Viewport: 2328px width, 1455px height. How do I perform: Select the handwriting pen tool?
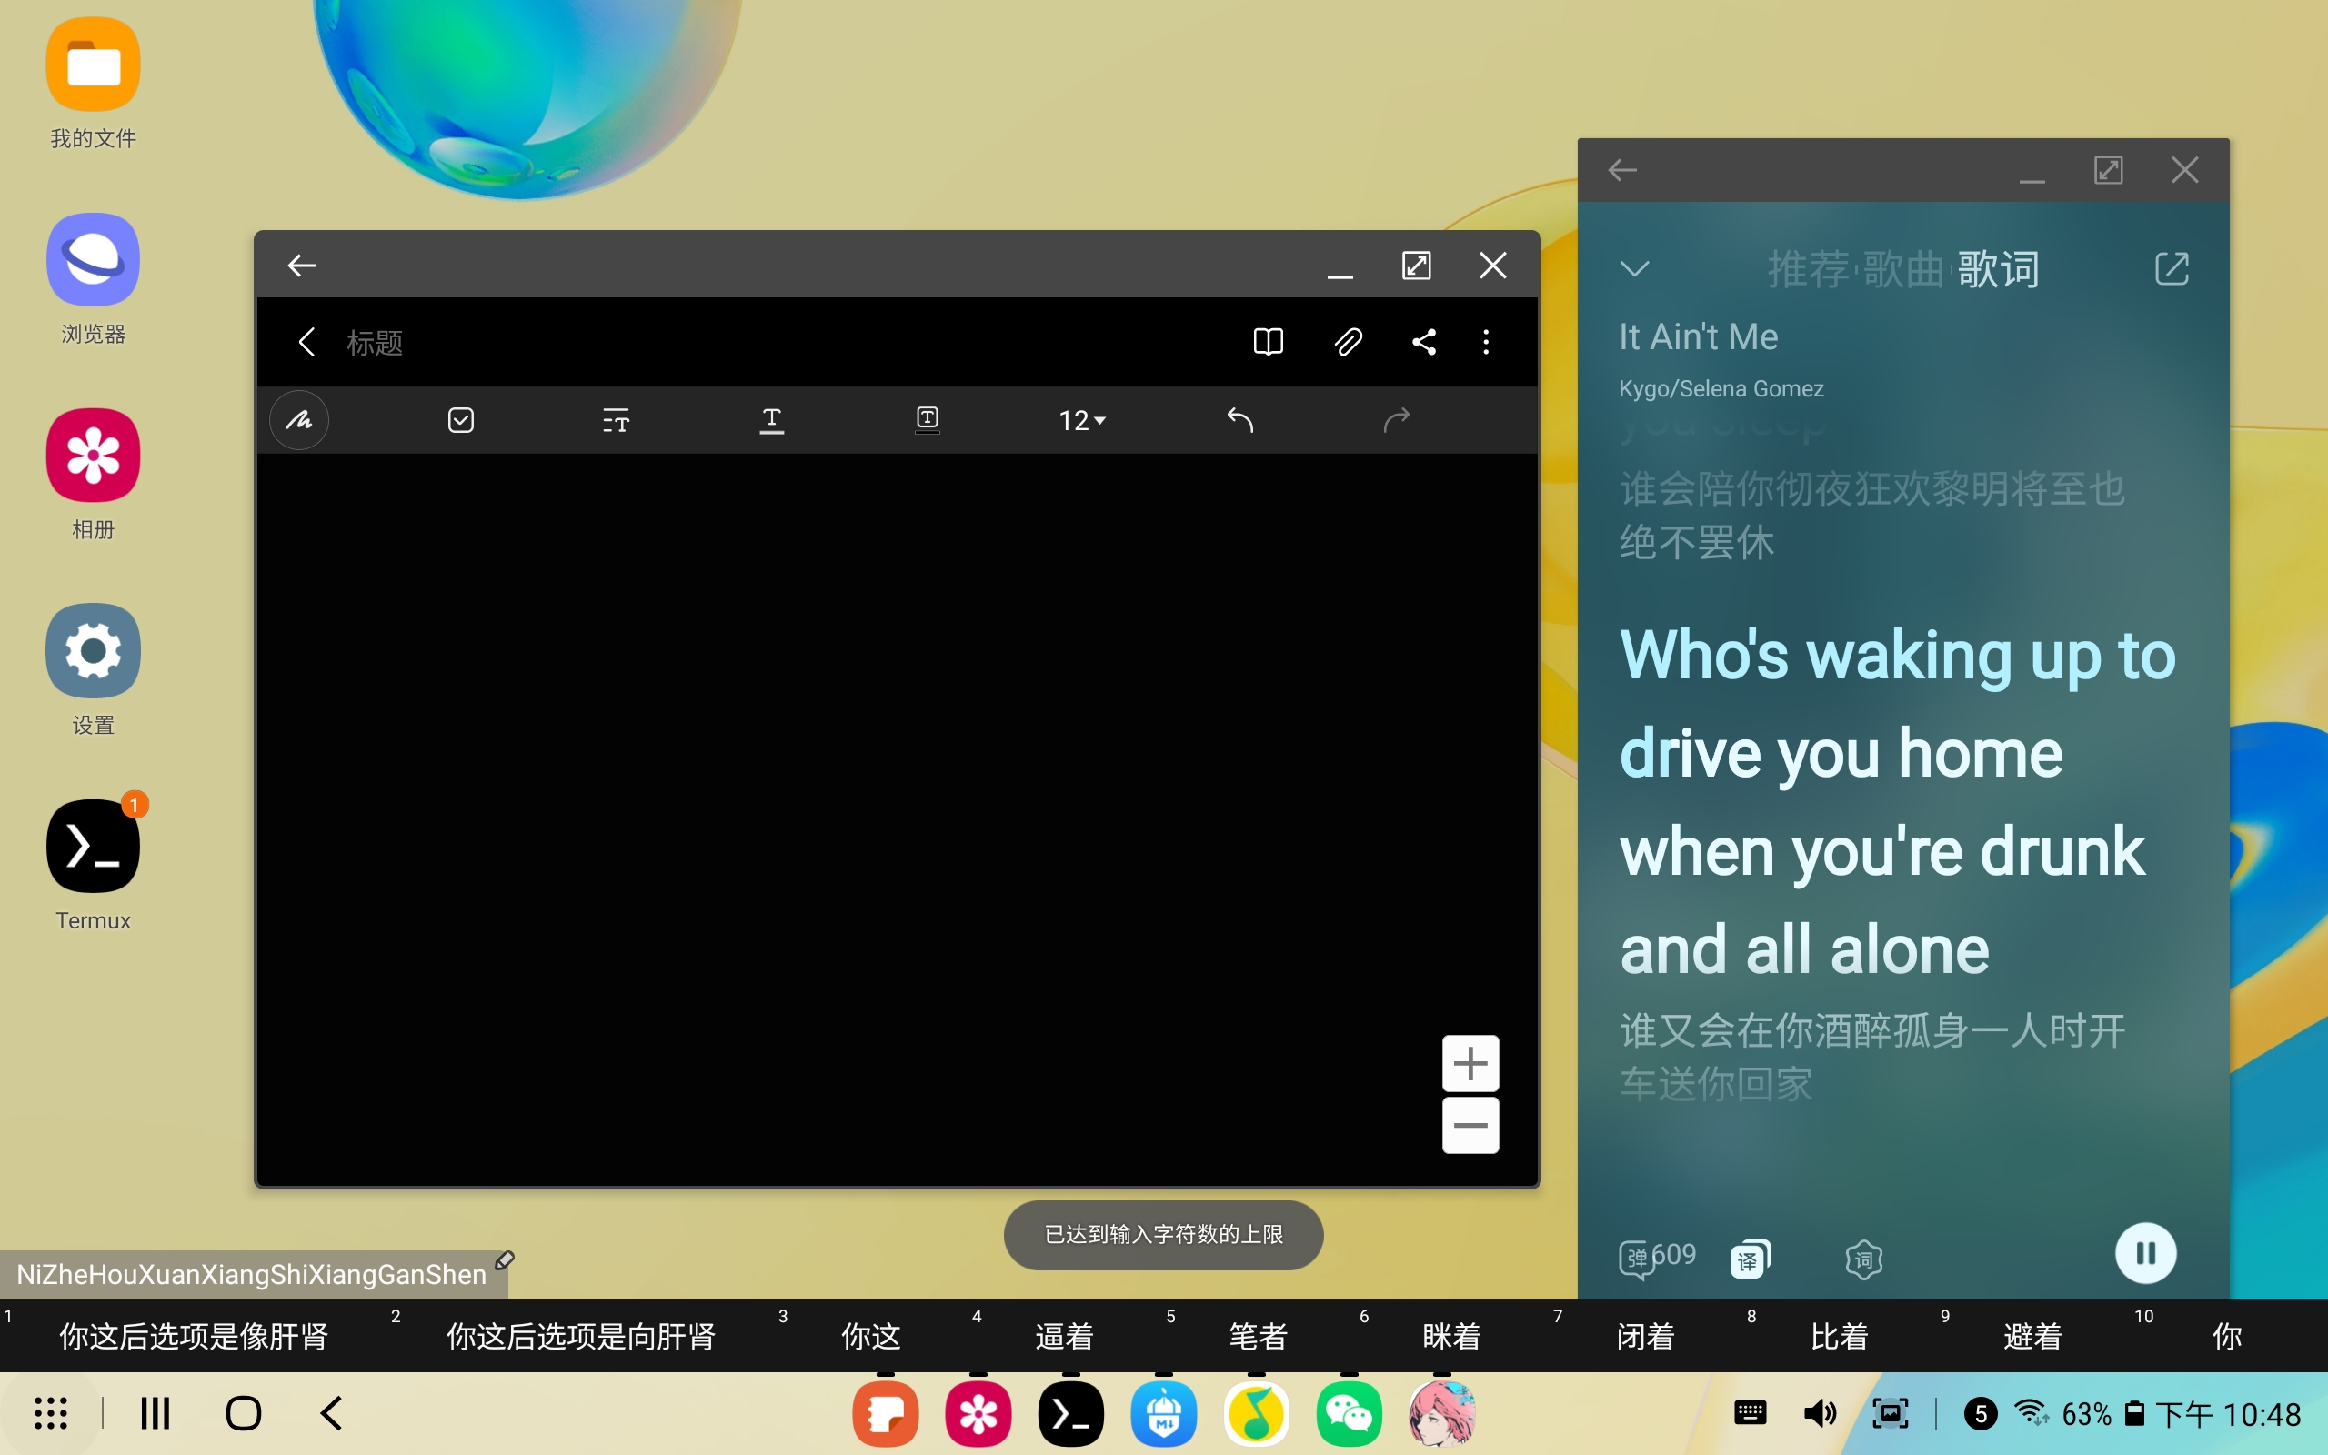tap(299, 420)
